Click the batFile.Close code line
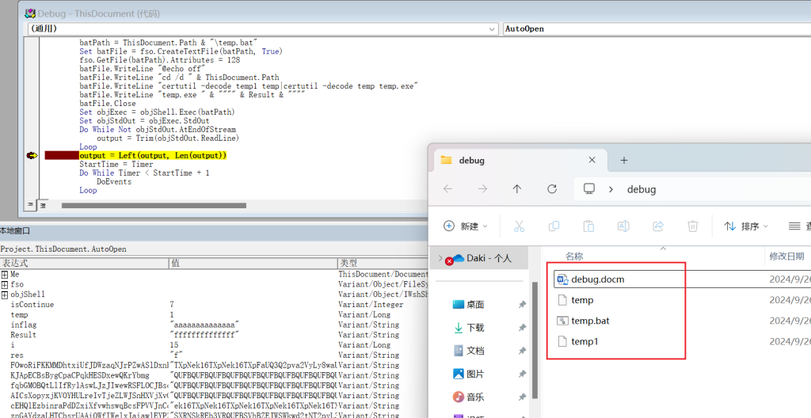 click(x=108, y=104)
